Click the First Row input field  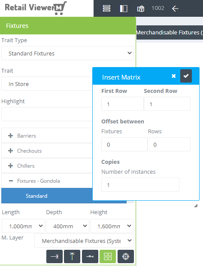[x=122, y=104]
